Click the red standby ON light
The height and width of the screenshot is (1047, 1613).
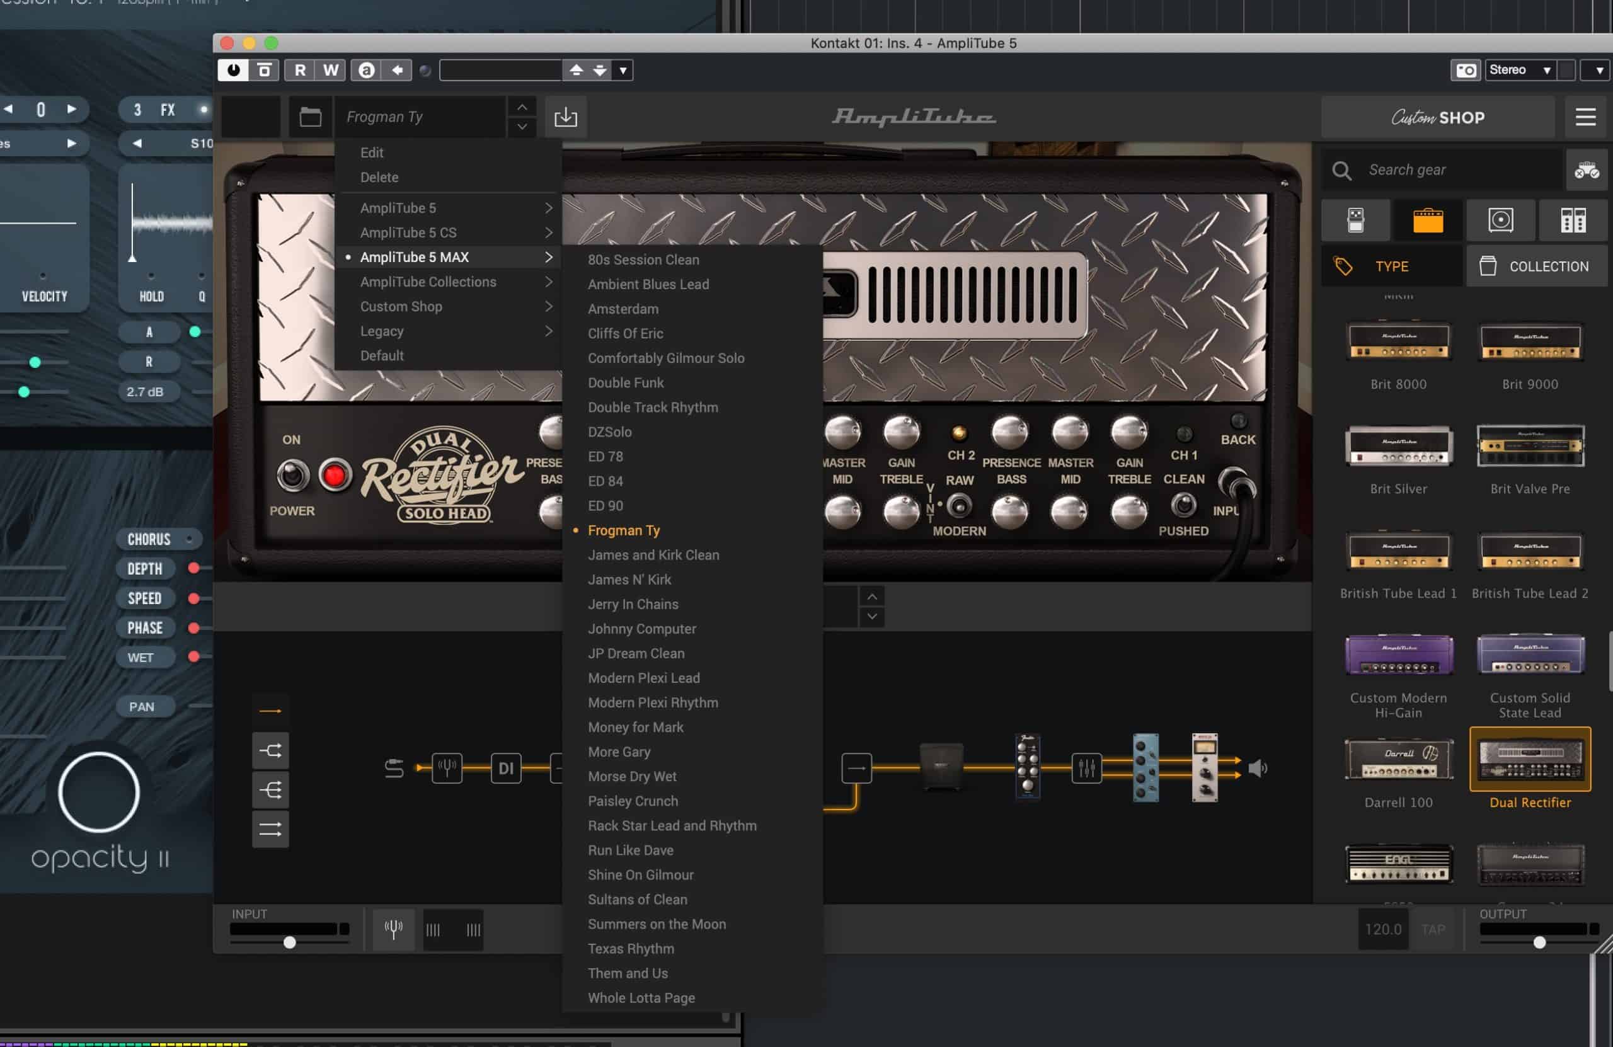(x=335, y=476)
